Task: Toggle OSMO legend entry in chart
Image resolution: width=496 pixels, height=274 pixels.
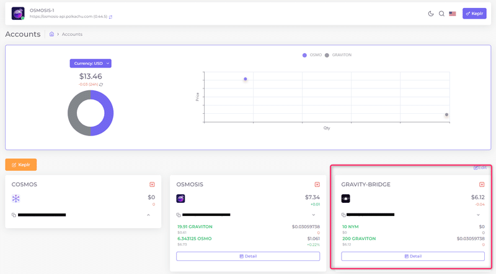Action: coord(312,55)
